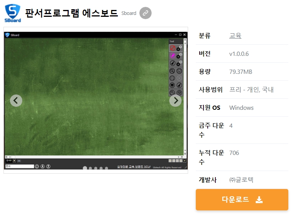Close the 판서0 tab with its X icon

coord(15,161)
